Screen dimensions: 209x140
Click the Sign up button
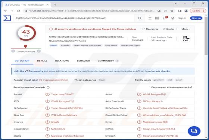196,18
